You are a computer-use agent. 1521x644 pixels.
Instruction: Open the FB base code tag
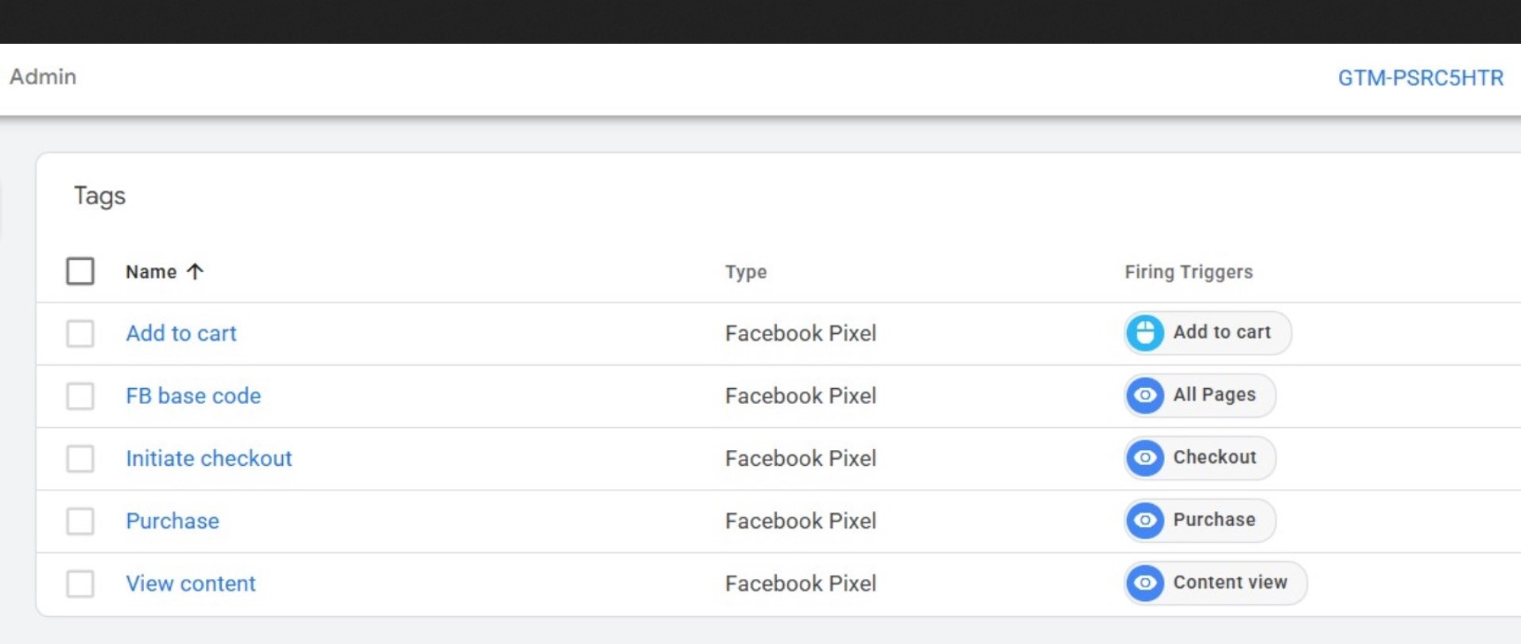(193, 396)
